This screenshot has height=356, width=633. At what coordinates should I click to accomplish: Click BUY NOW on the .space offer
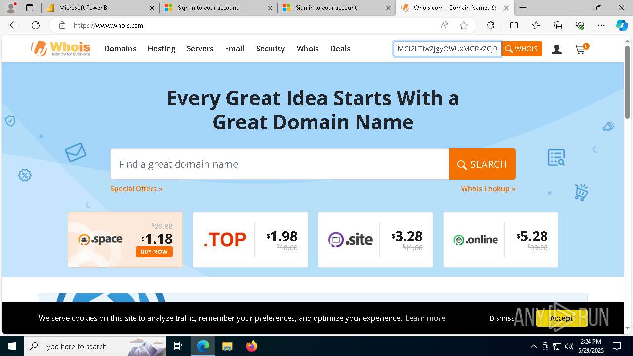[x=154, y=252]
